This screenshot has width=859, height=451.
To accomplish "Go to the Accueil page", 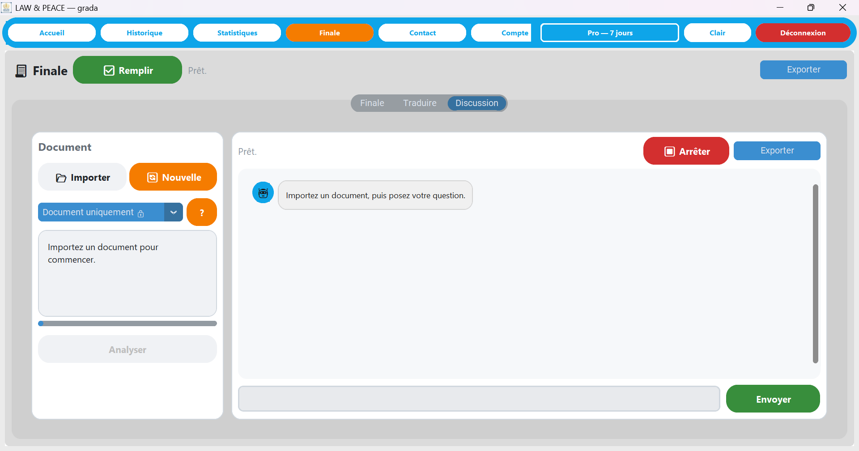I will (x=52, y=33).
